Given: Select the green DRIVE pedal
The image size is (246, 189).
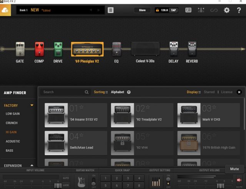Looking at the screenshot, I should (58, 49).
